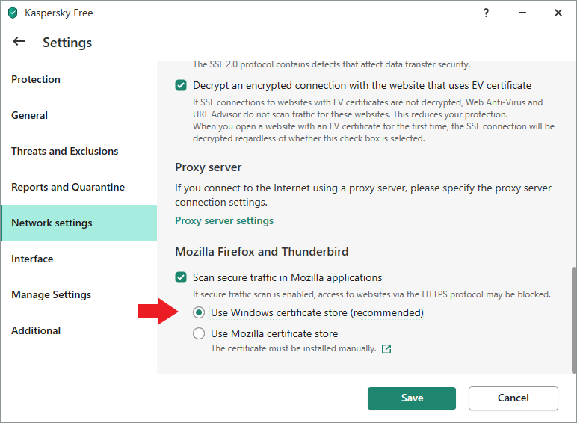Open the external link icon for manual certificate installation
This screenshot has height=423, width=577.
[386, 349]
